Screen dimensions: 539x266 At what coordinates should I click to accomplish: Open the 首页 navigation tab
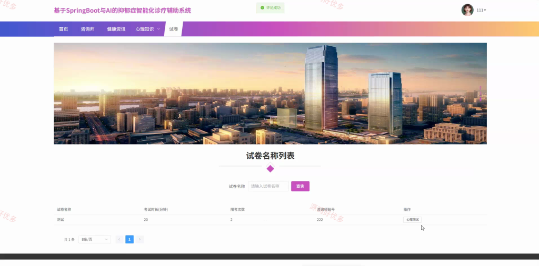63,29
